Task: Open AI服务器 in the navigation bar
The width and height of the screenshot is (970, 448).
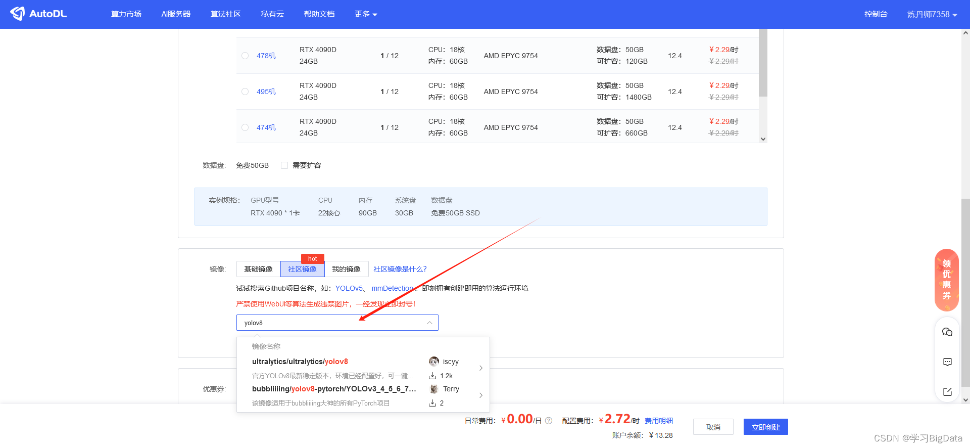Action: point(176,14)
